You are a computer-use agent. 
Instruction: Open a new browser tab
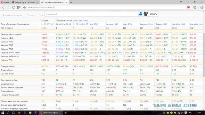[x=71, y=3]
